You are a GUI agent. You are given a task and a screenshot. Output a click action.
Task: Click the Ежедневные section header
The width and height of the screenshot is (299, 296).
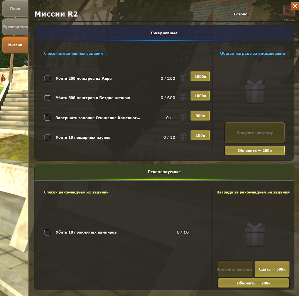(x=164, y=33)
